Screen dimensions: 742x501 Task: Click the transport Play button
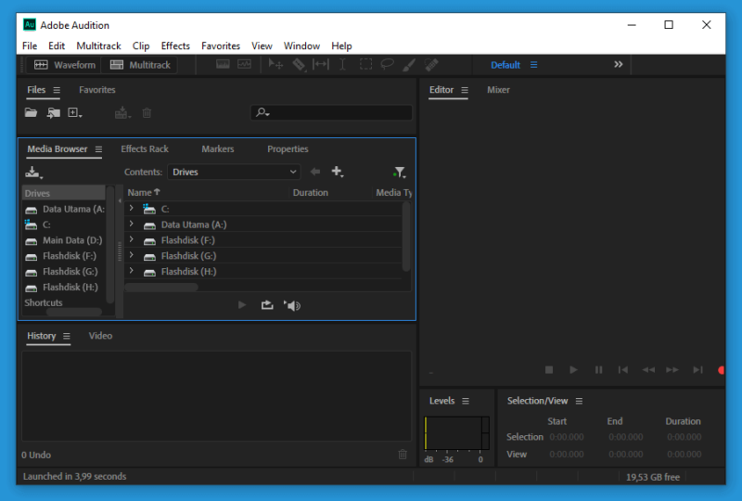pyautogui.click(x=573, y=370)
